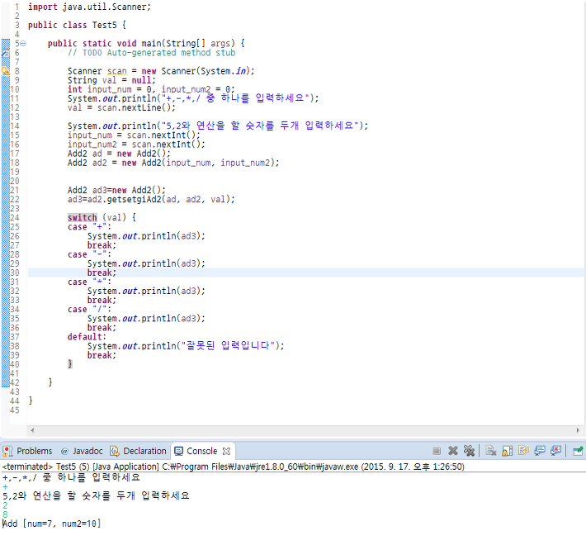Click 'import java.util.Scanner;' on line 1
Screen dimensions: 586x550
point(89,7)
